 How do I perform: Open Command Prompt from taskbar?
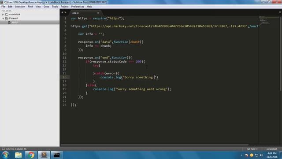(x=56, y=155)
